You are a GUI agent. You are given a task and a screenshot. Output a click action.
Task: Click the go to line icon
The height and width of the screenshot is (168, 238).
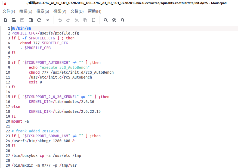pos(122,20)
